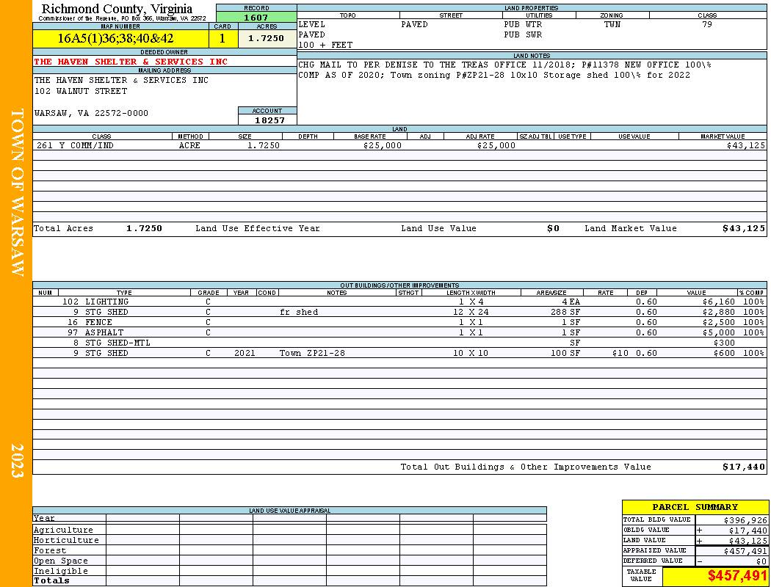Click the OBLDG VALUE $17,440 in summary
The image size is (771, 587).
tap(748, 531)
